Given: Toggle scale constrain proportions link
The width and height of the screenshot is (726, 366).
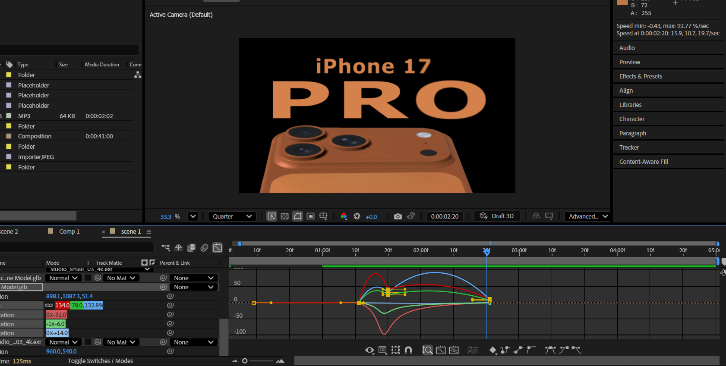Looking at the screenshot, I should pos(49,305).
